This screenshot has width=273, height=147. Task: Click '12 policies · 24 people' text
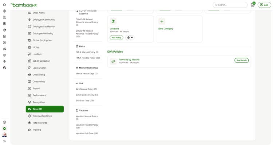[x=129, y=63]
